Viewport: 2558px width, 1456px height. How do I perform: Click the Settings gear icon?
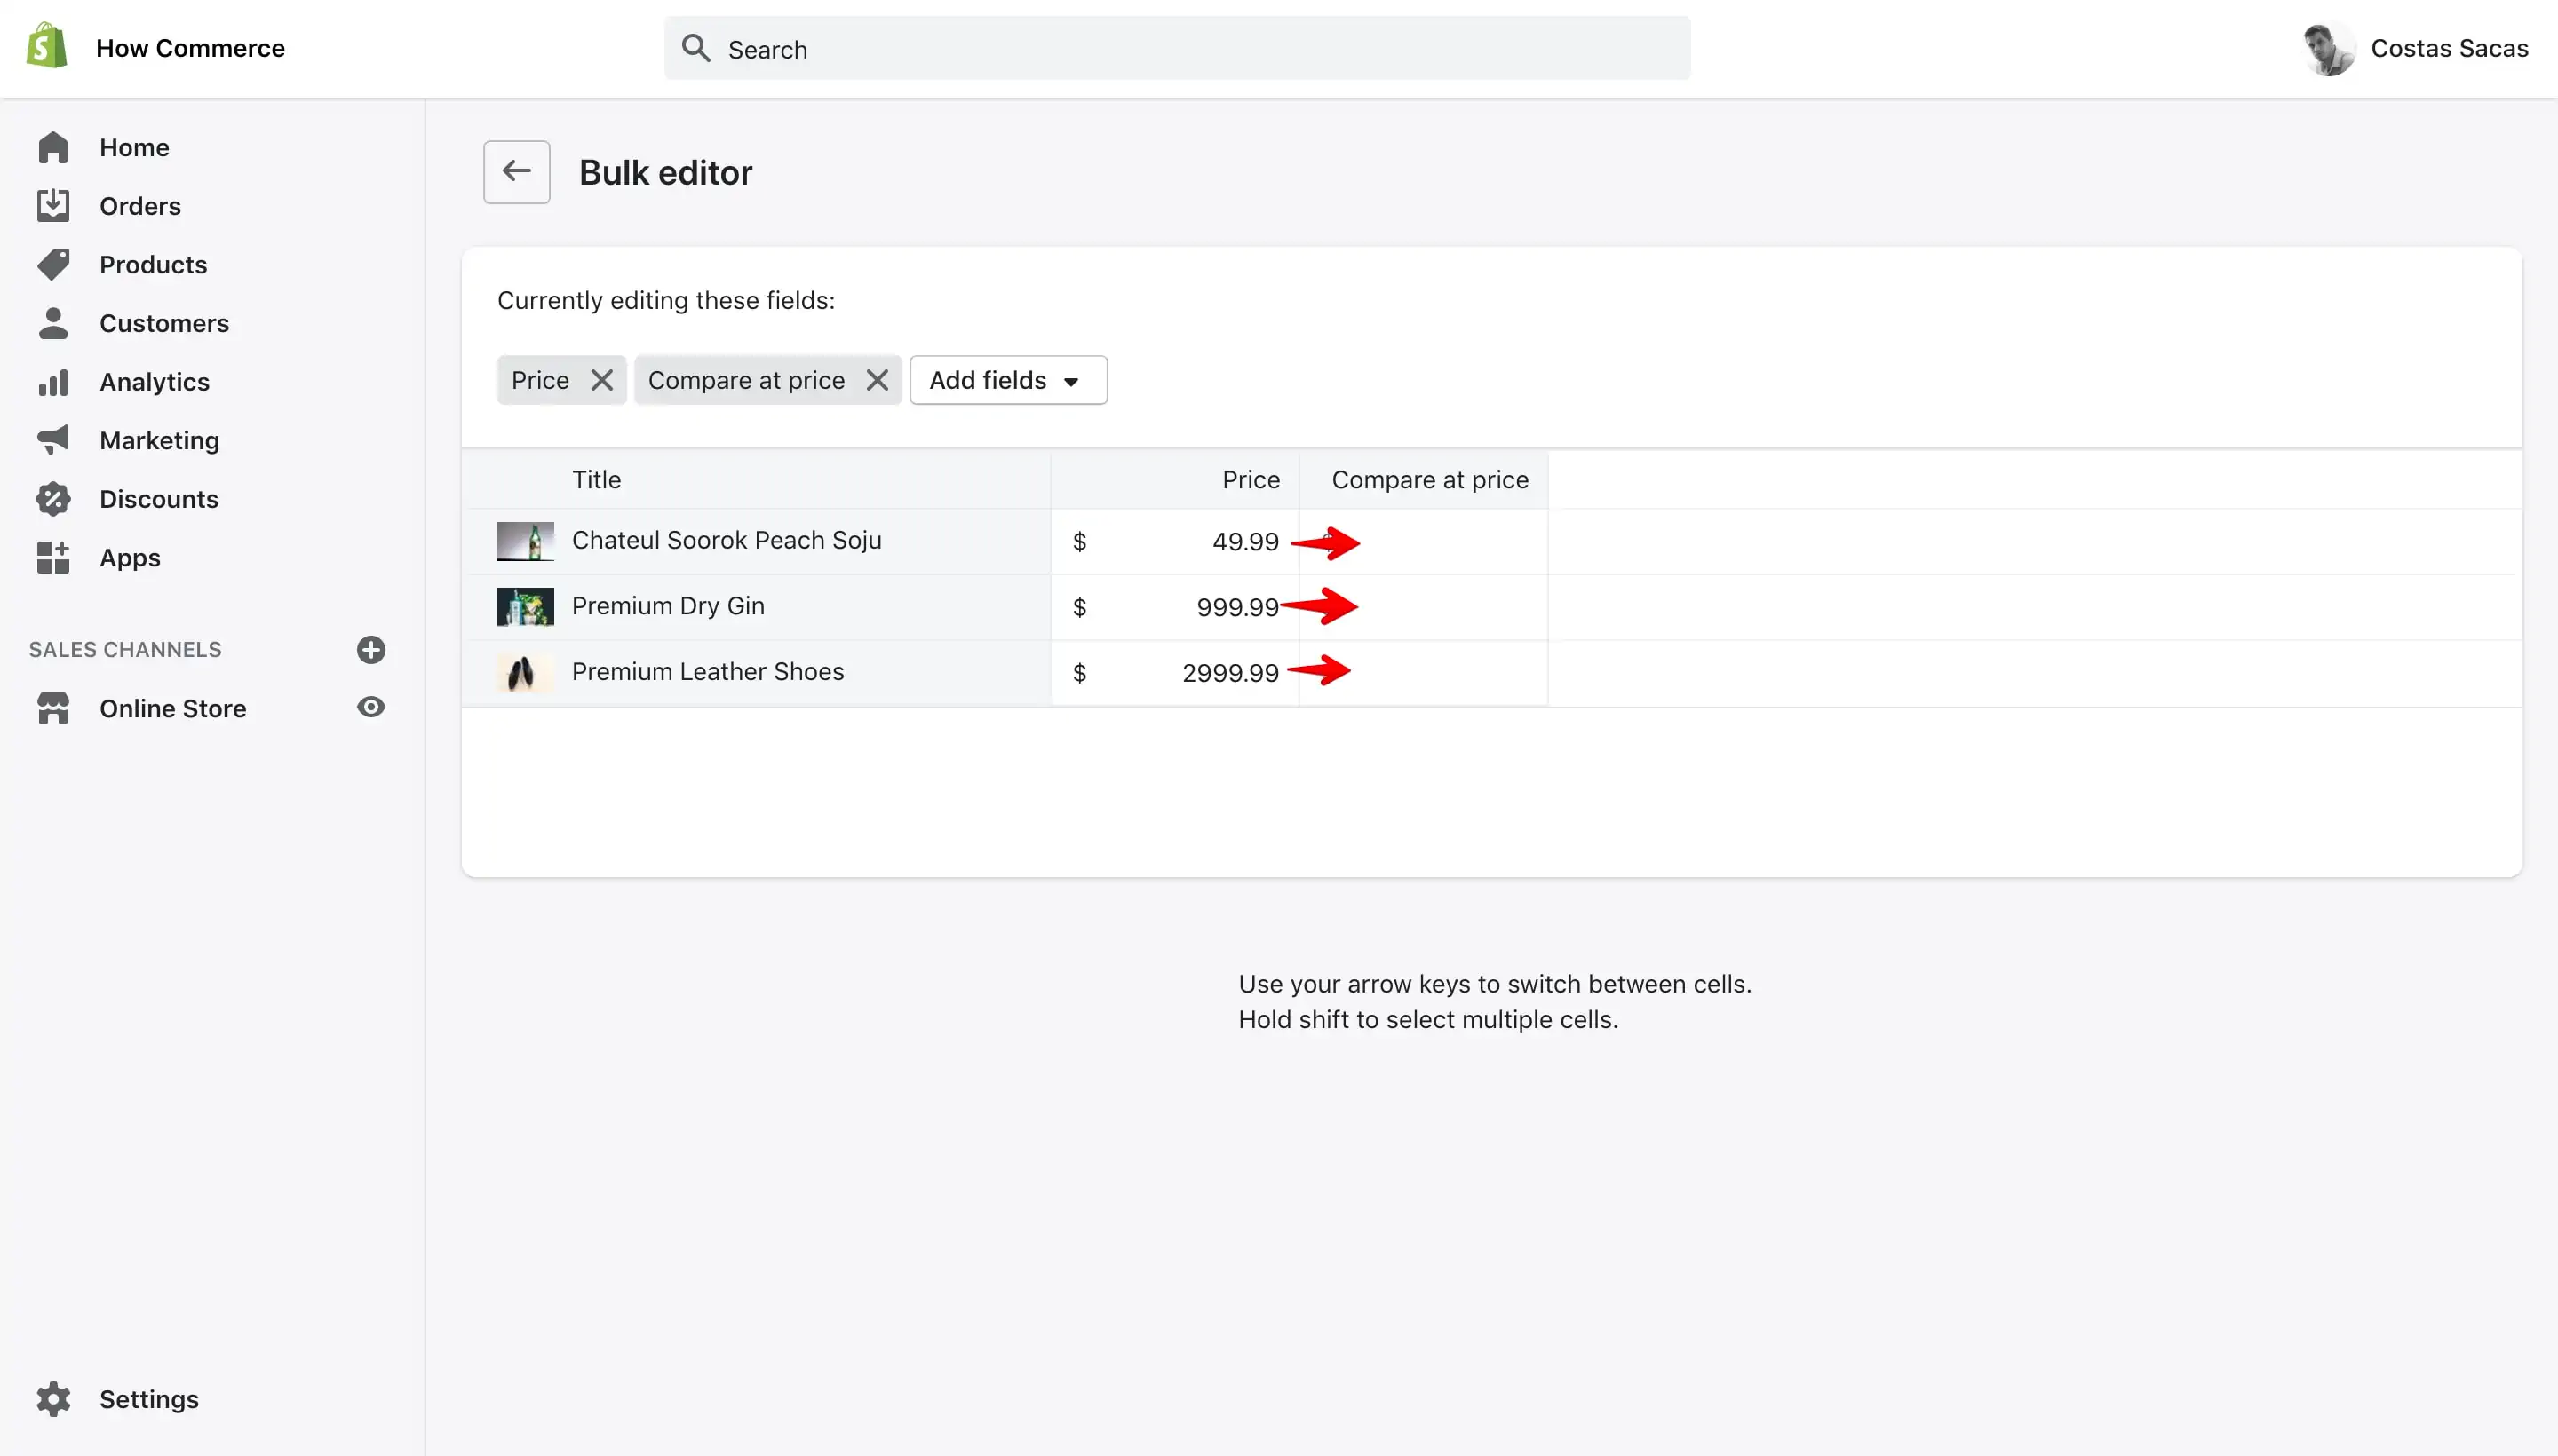click(x=53, y=1399)
